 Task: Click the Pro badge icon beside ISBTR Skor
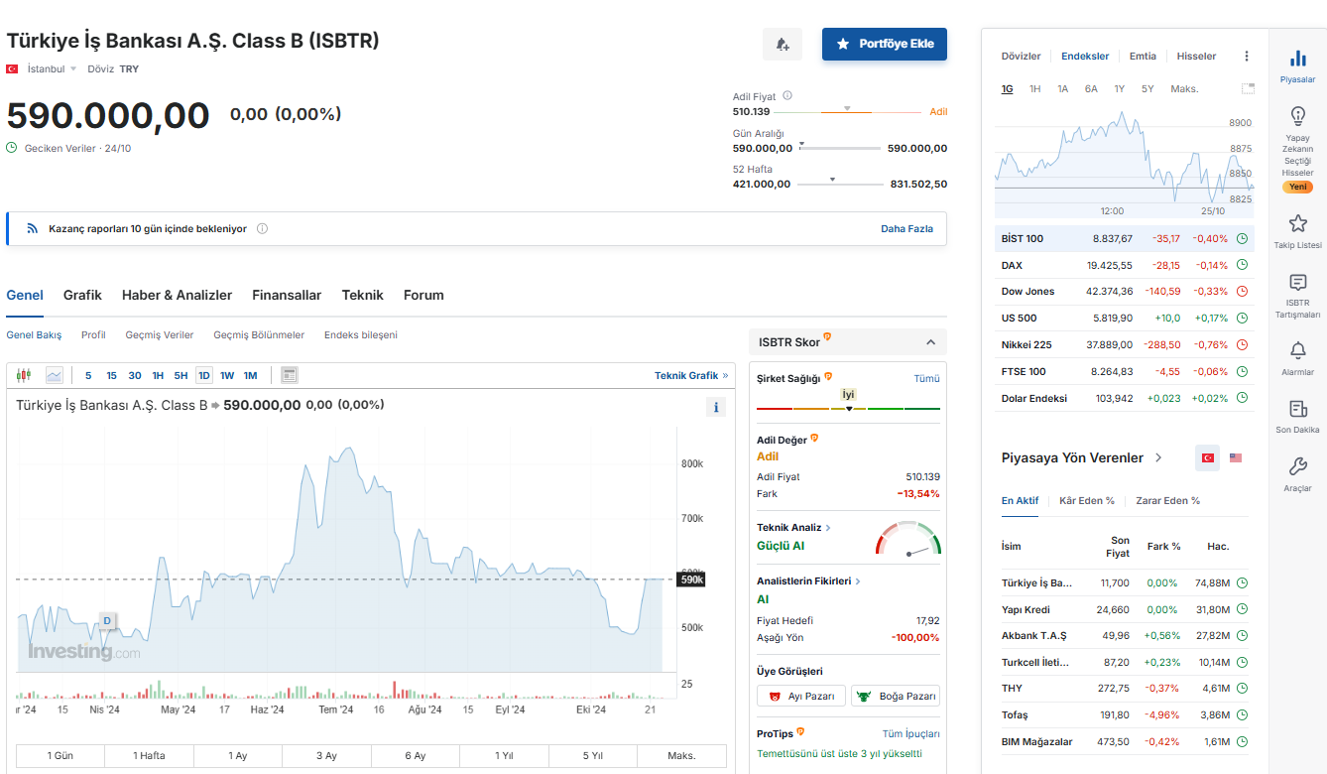tap(827, 338)
